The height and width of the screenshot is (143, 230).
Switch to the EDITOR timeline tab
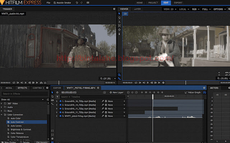tap(57, 88)
